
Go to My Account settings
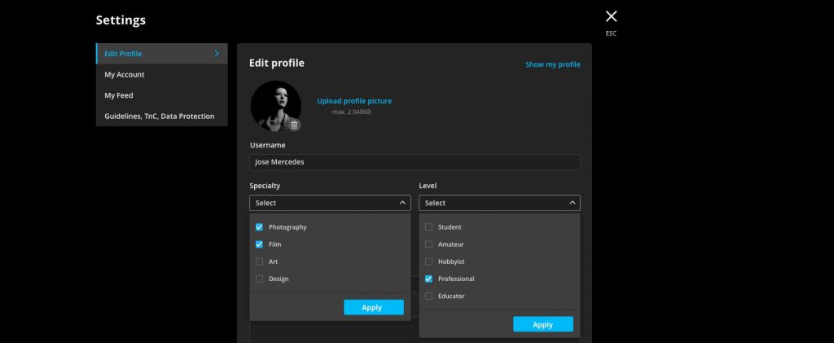point(162,74)
